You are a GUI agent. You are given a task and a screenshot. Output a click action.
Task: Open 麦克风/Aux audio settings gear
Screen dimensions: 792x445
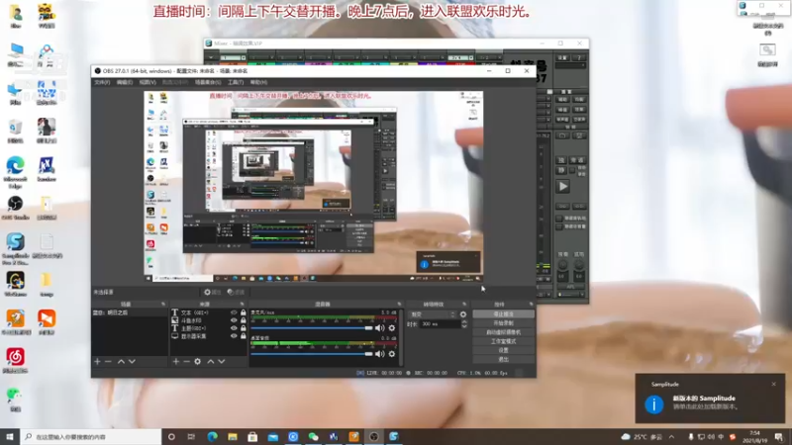pos(391,328)
